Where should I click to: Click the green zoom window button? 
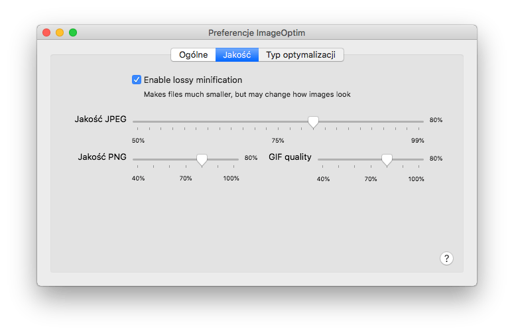73,32
